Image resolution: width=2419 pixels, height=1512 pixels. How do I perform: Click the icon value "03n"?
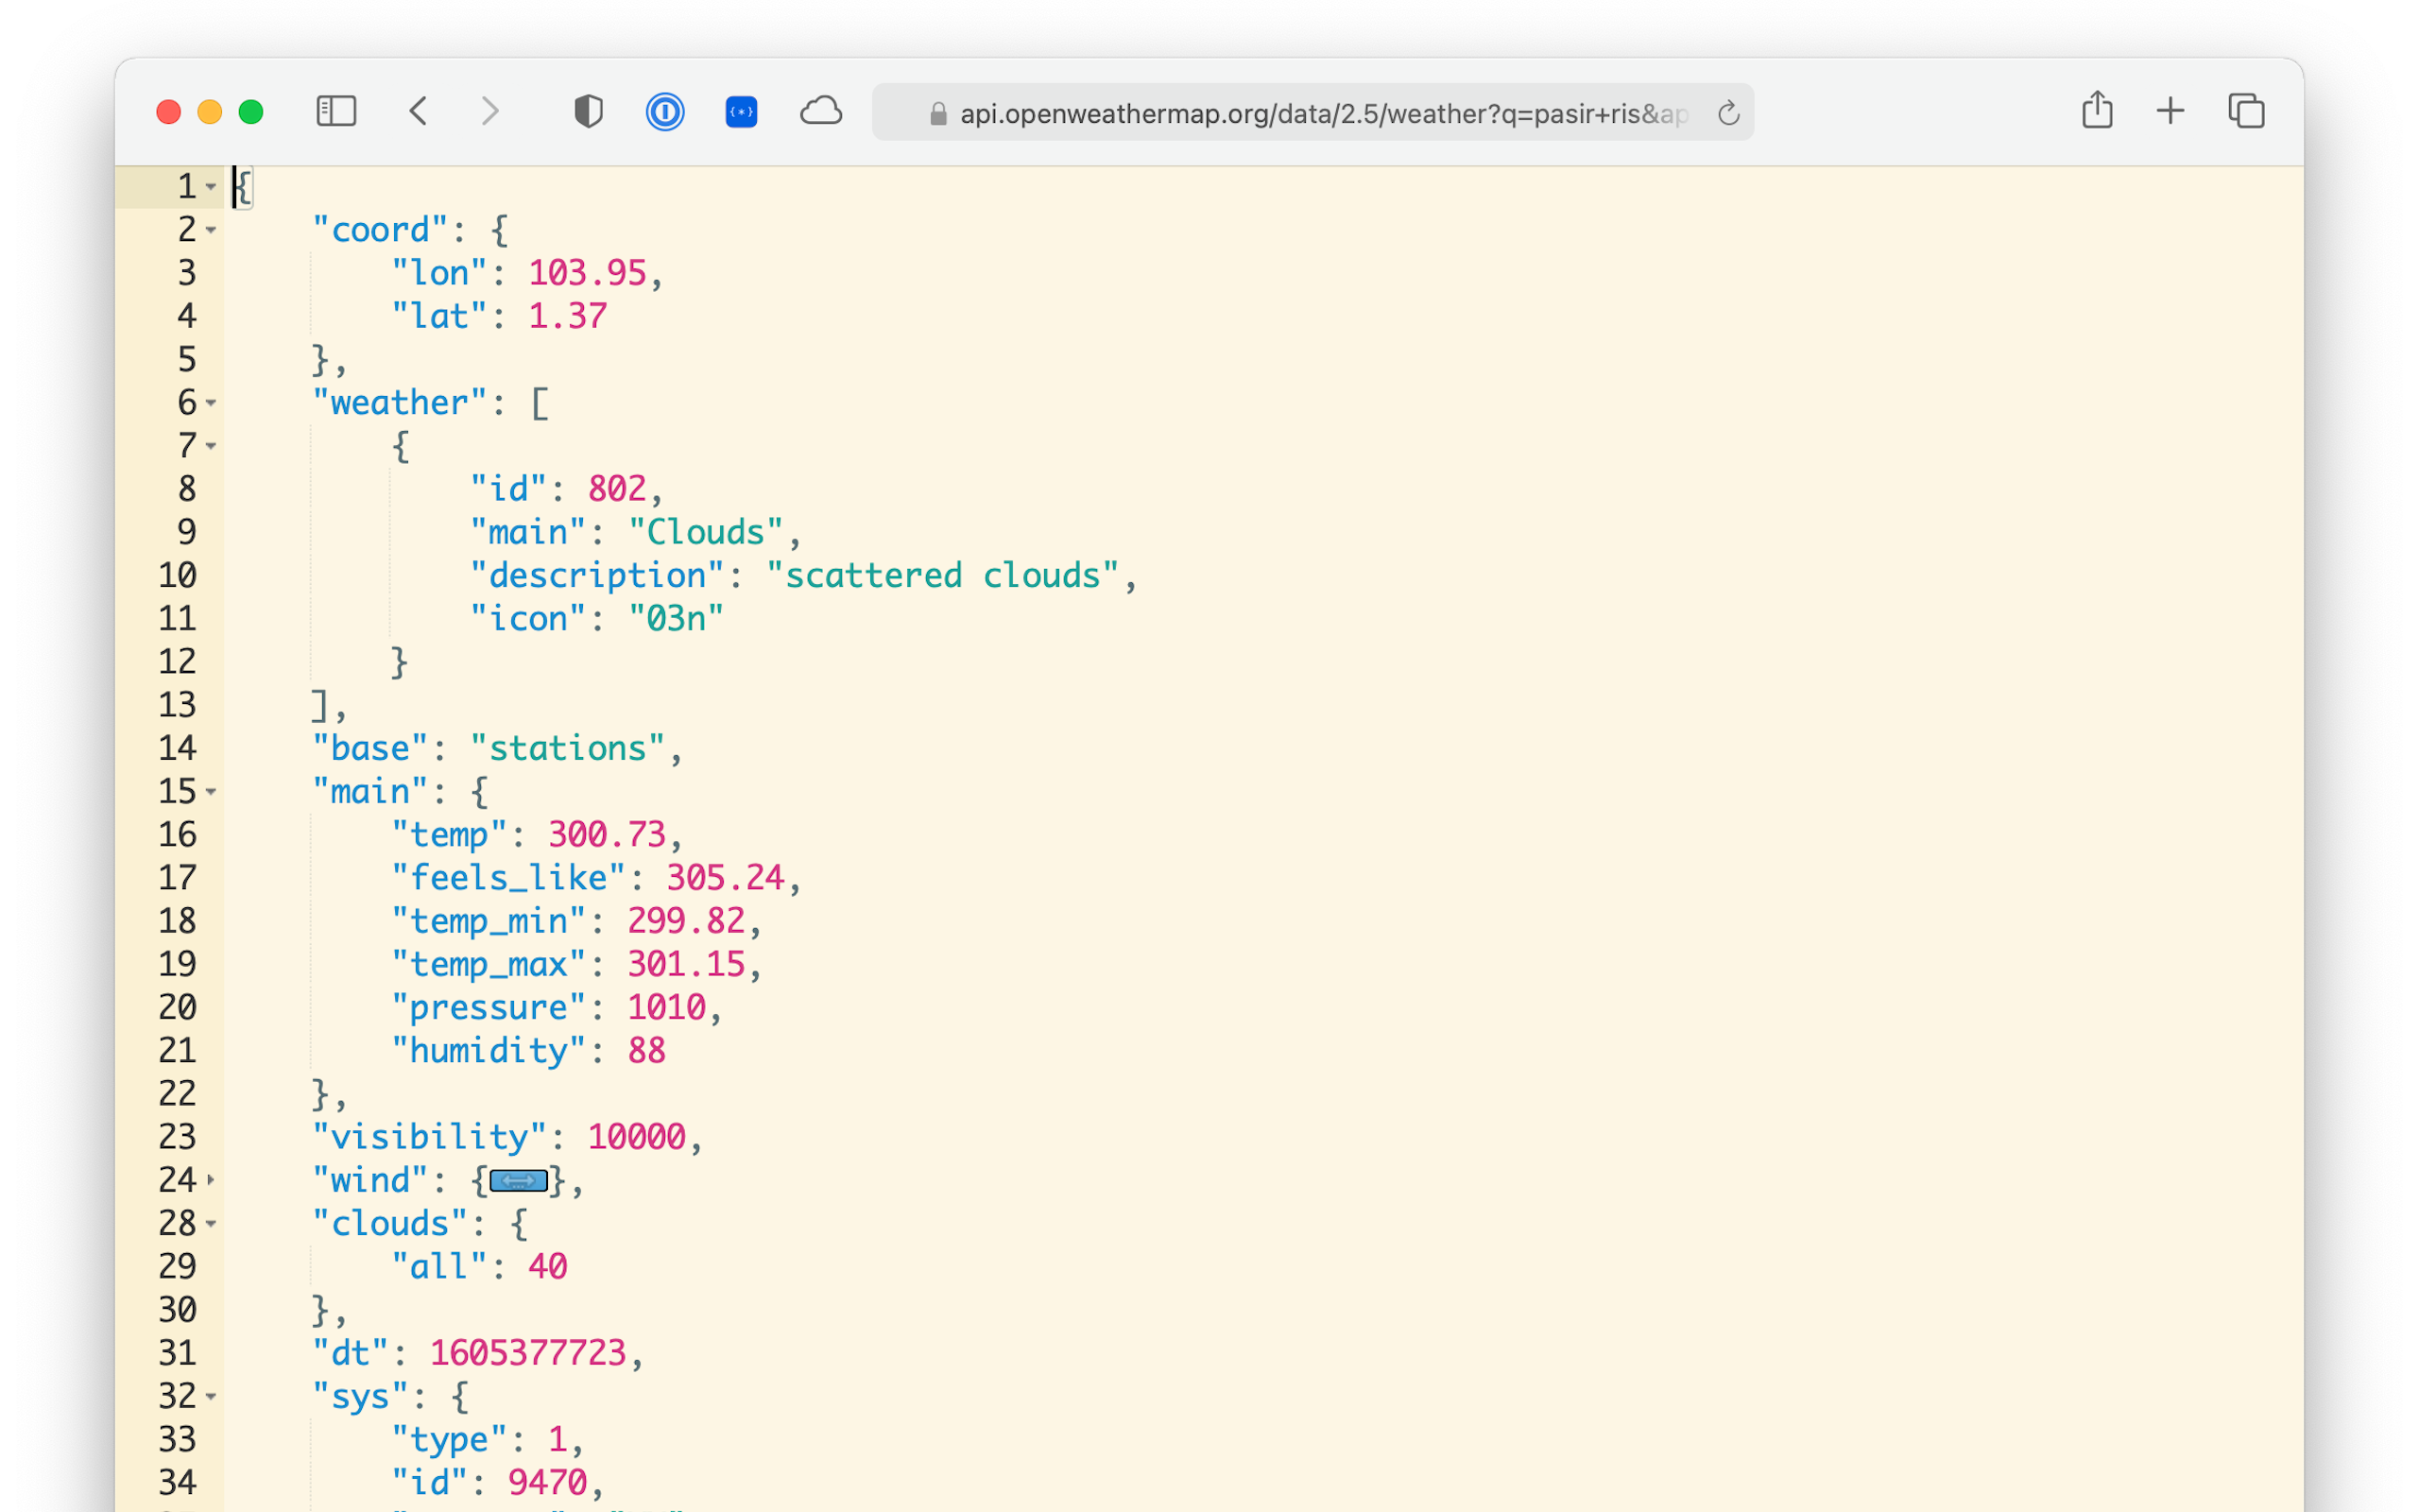point(676,619)
